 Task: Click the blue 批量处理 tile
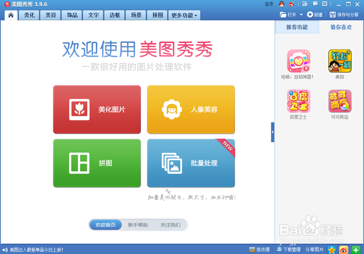pos(191,163)
